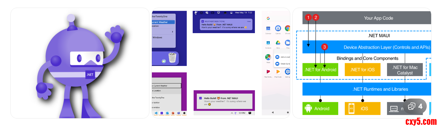Open the .NET robot mascot image
This screenshot has height=127, width=438.
(79, 63)
